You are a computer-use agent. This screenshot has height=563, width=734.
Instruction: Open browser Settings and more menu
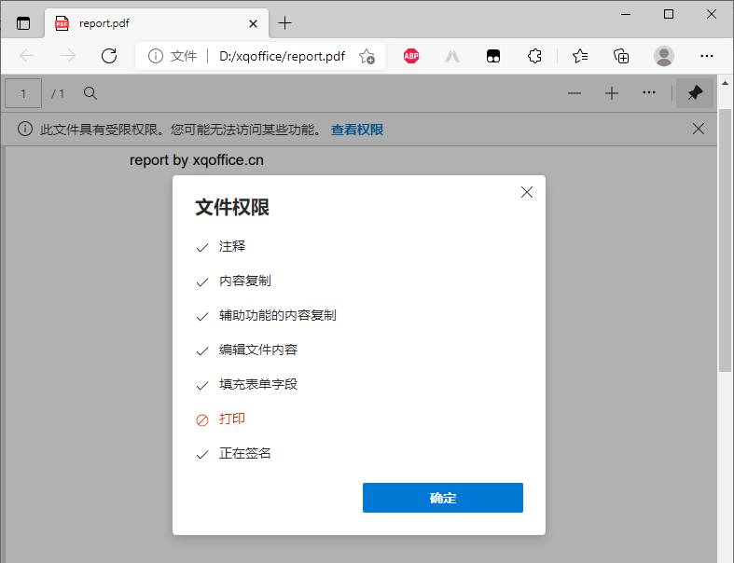coord(706,56)
